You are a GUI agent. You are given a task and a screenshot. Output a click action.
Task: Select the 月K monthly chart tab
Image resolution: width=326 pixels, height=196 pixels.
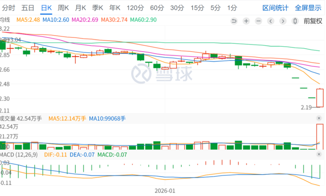[x=81, y=8]
